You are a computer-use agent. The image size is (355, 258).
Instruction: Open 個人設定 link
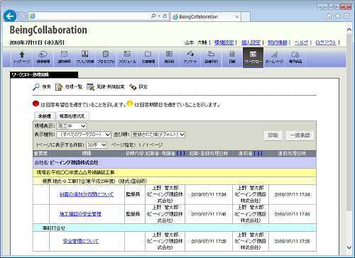click(251, 43)
